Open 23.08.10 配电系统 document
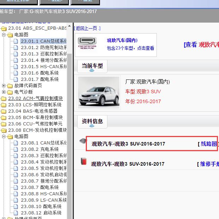Screen dimensions: 219x219 tap(41, 206)
